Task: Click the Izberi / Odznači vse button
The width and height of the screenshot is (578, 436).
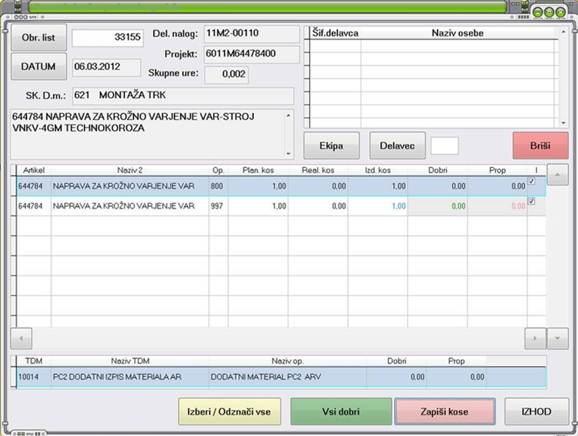Action: [x=229, y=412]
